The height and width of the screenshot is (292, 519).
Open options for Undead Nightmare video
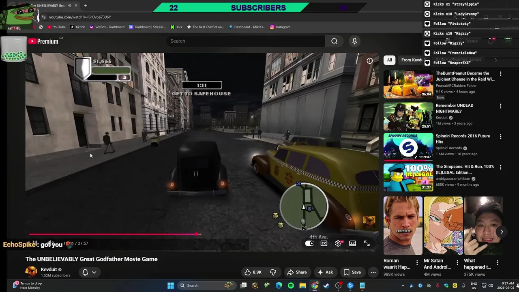click(500, 106)
